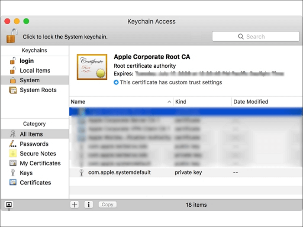303x227 pixels.
Task: Click the blue plus custom trust icon
Action: 116,83
